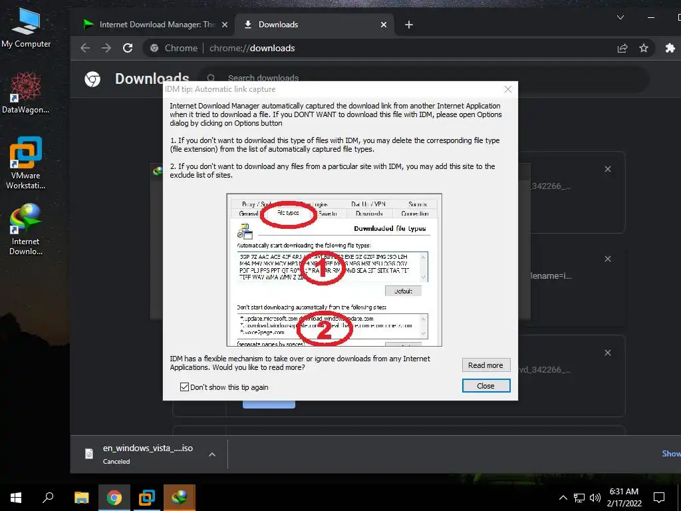Select the Downloads browser tab
Screen dimensions: 681x511
(x=315, y=25)
